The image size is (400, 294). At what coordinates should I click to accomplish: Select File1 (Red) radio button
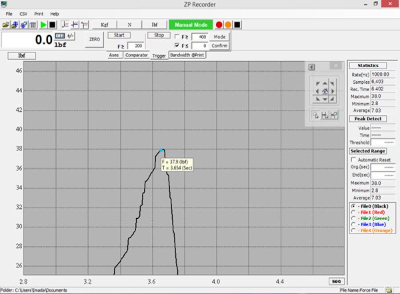pyautogui.click(x=354, y=212)
